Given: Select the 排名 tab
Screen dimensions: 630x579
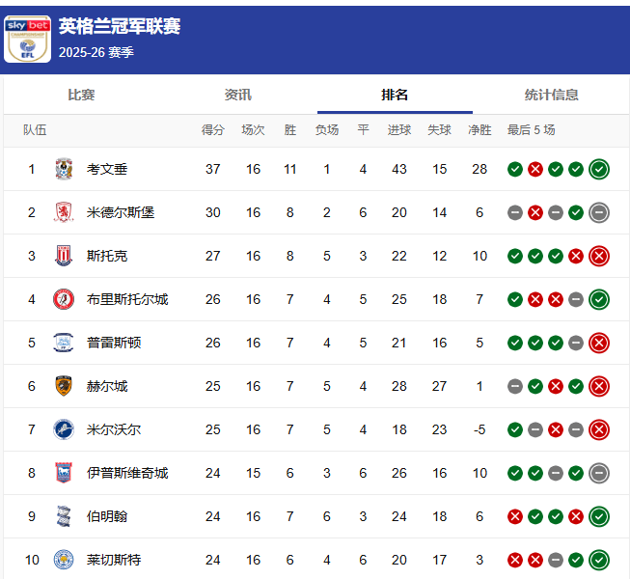Looking at the screenshot, I should click(x=395, y=95).
